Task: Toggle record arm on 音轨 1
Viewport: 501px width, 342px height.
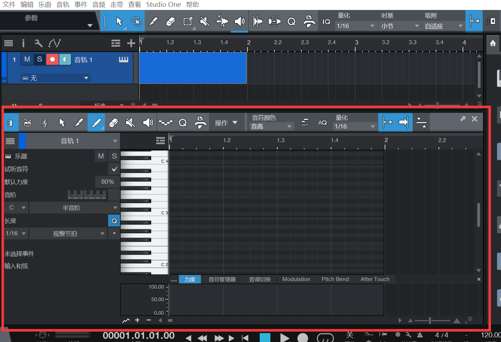Action: pyautogui.click(x=52, y=59)
